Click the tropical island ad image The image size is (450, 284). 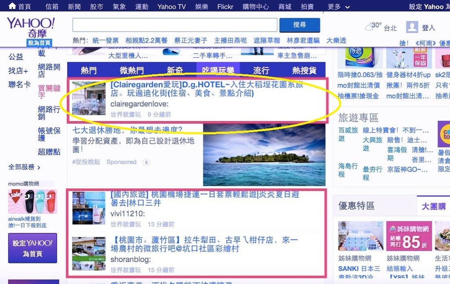click(264, 155)
